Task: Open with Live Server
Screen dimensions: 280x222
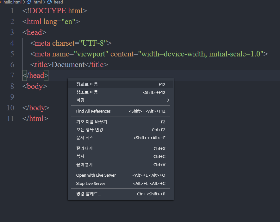Action: click(121, 175)
